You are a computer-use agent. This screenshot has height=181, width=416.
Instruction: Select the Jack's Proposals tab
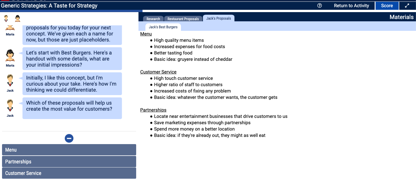219,18
